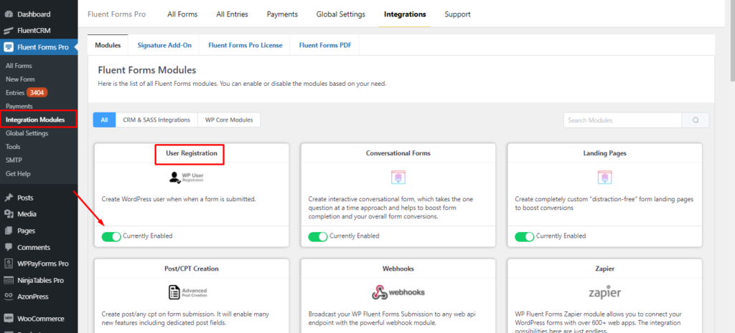The width and height of the screenshot is (735, 333).
Task: Click the Landing Pages card title
Action: point(604,153)
